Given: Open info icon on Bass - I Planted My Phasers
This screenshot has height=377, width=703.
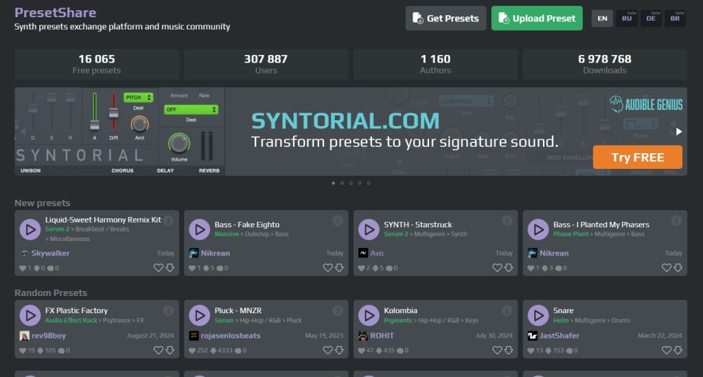Looking at the screenshot, I should tap(676, 220).
